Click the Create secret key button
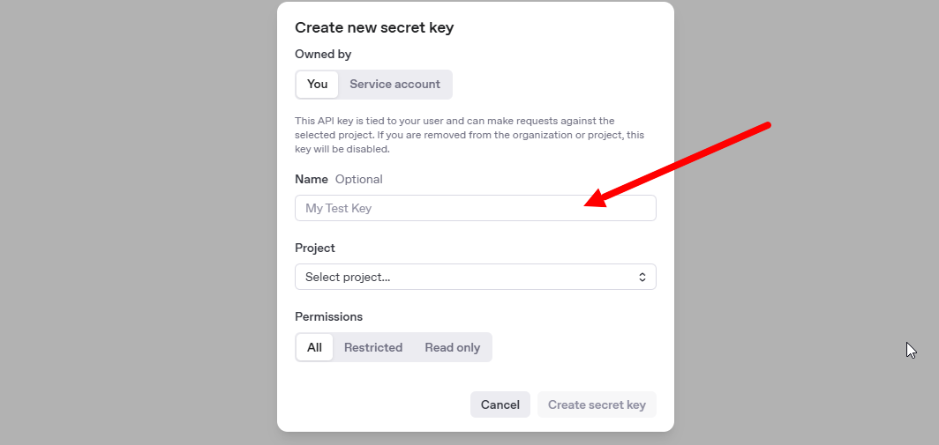The width and height of the screenshot is (939, 445). coord(597,404)
